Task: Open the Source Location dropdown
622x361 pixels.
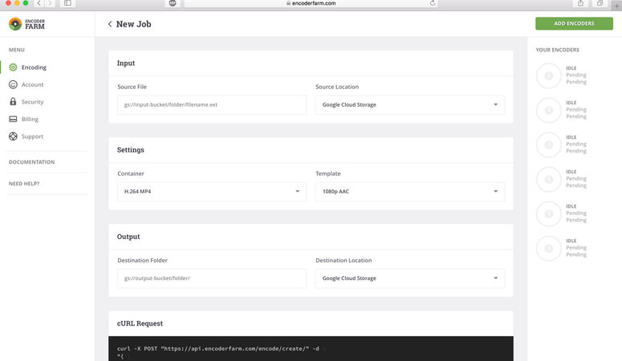Action: pos(410,105)
